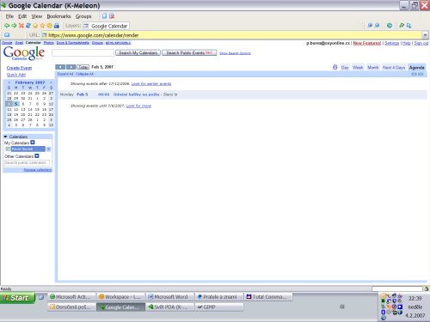
Task: Select the Agenda view tab
Action: pyautogui.click(x=416, y=68)
